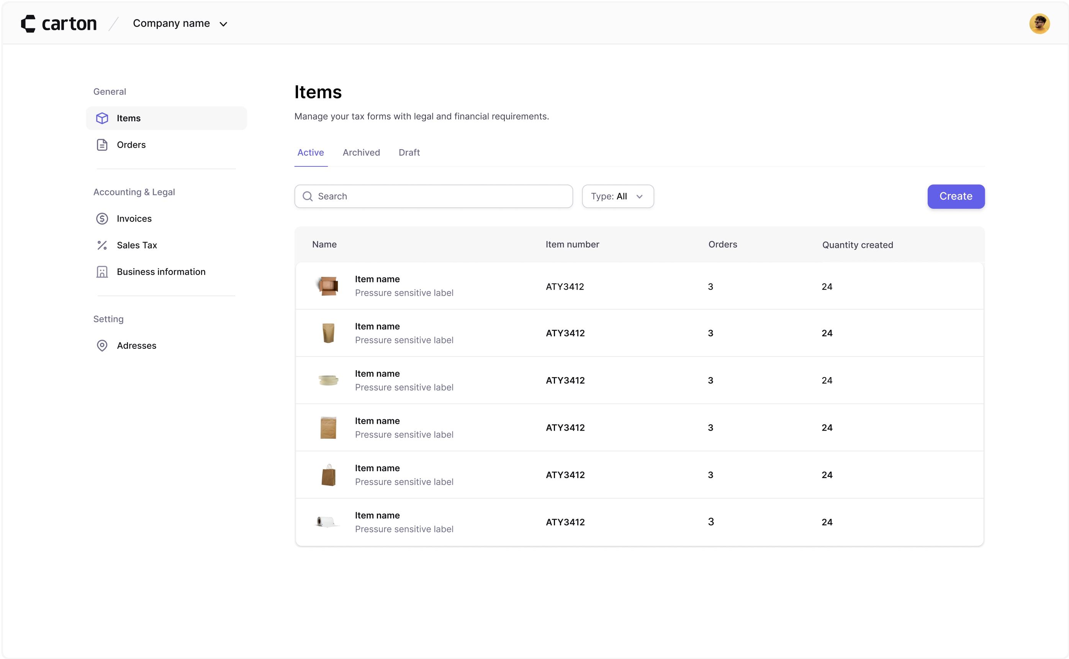
Task: Open Orders via its document icon
Action: click(x=102, y=145)
